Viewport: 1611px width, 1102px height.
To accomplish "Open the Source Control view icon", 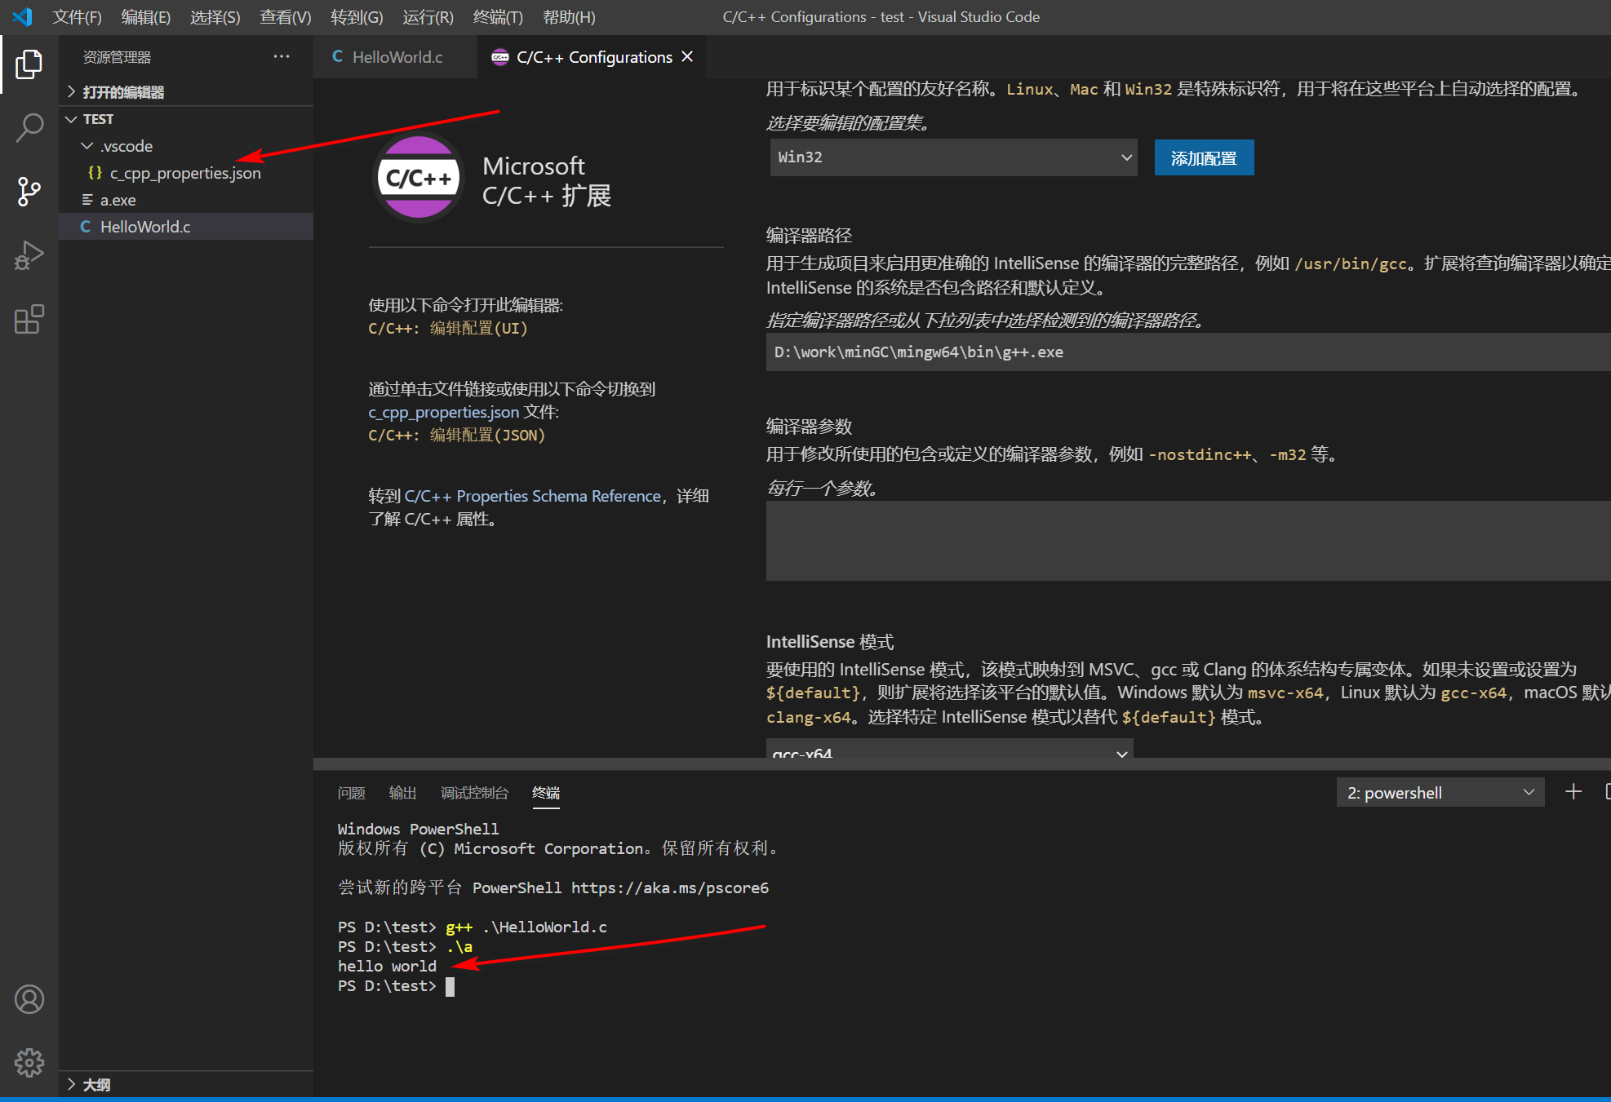I will (29, 192).
